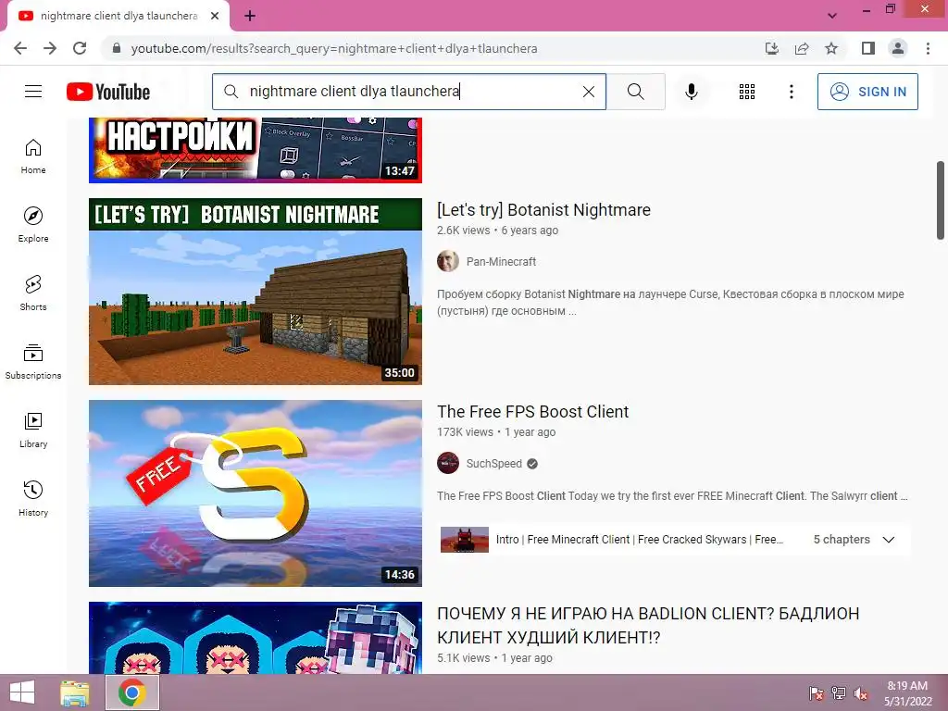Image resolution: width=948 pixels, height=711 pixels.
Task: Open the [Let's try] Botanist Nightmare title
Action: [543, 210]
